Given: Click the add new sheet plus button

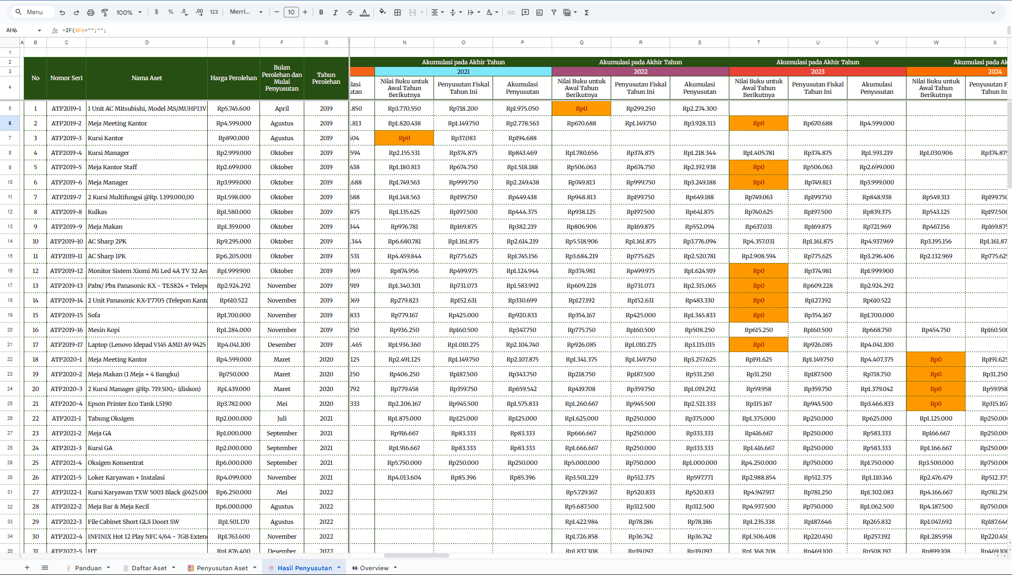Looking at the screenshot, I should [x=27, y=568].
